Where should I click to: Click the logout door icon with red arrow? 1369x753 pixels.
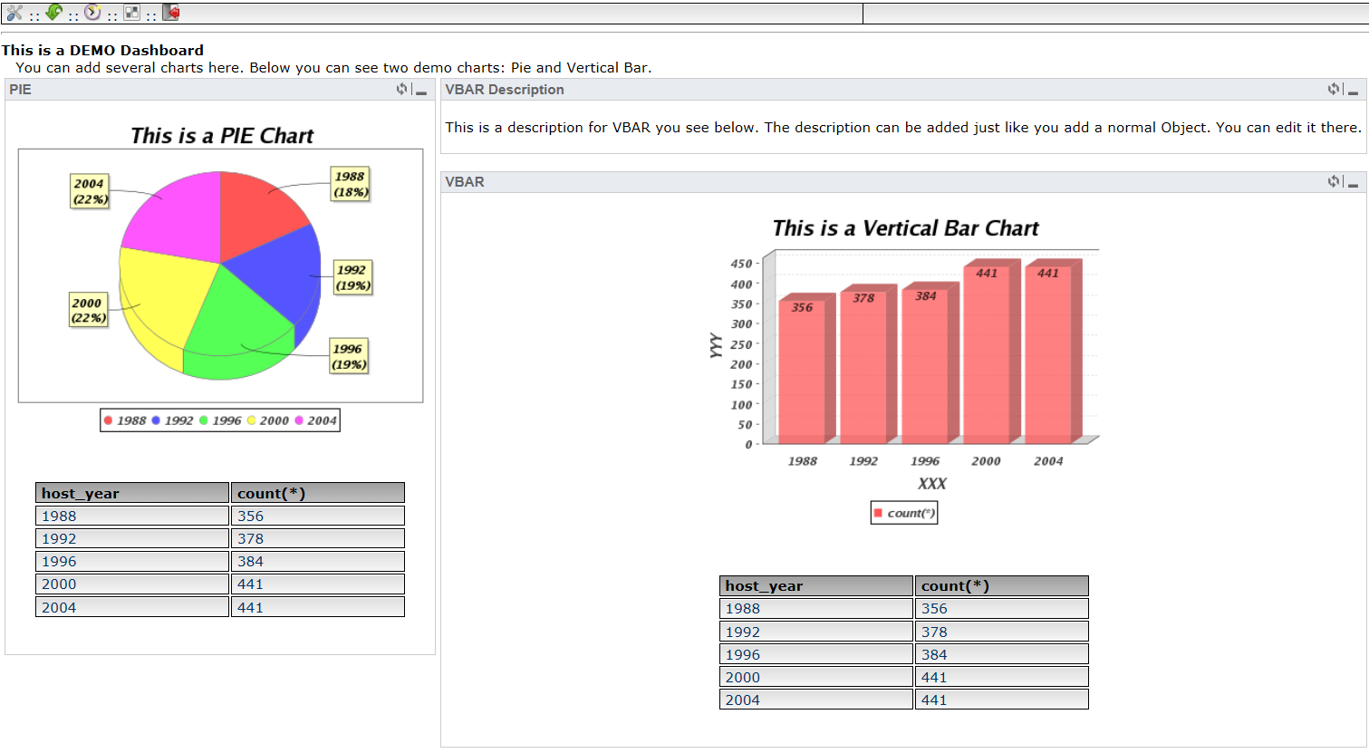tap(171, 13)
